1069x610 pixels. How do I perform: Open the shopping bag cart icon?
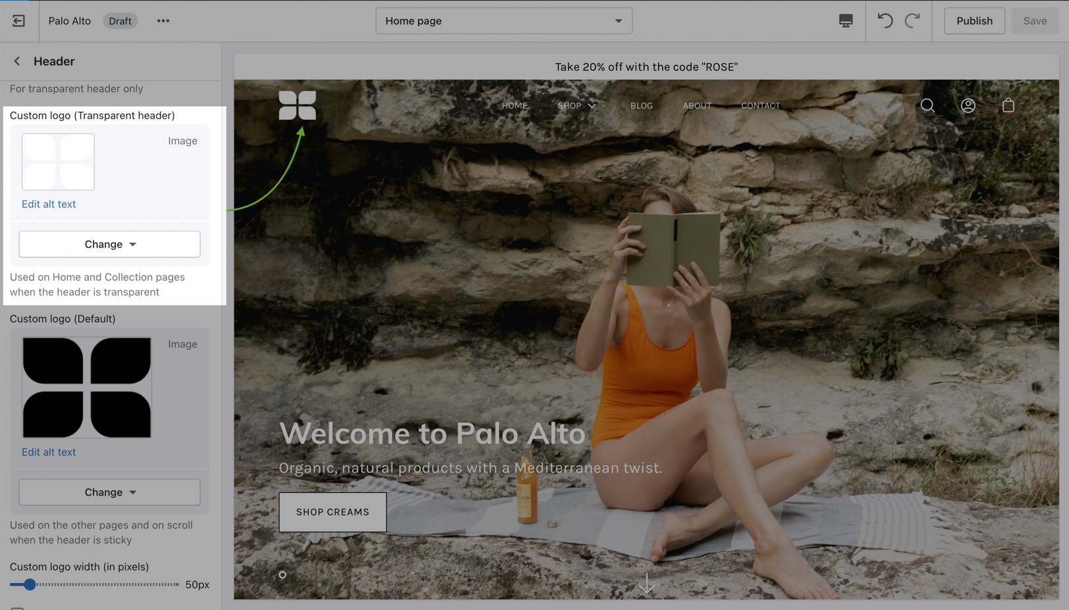pos(1008,105)
